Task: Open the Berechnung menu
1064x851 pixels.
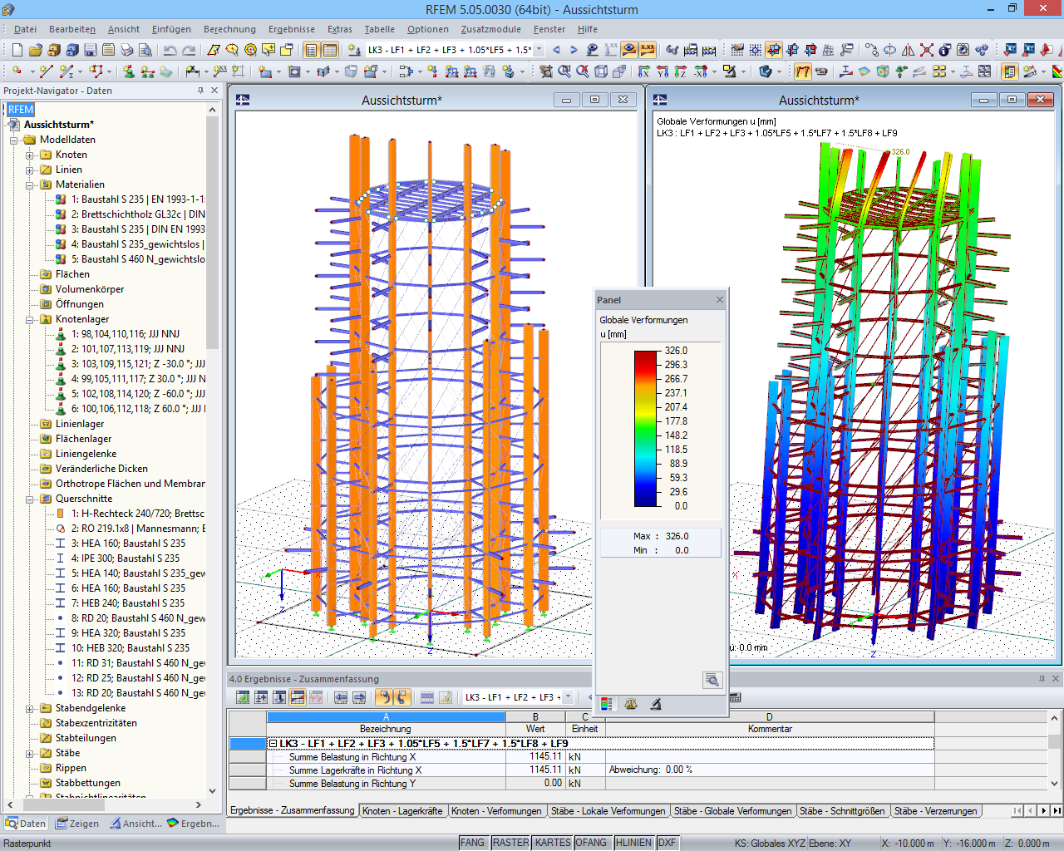Action: pos(229,29)
